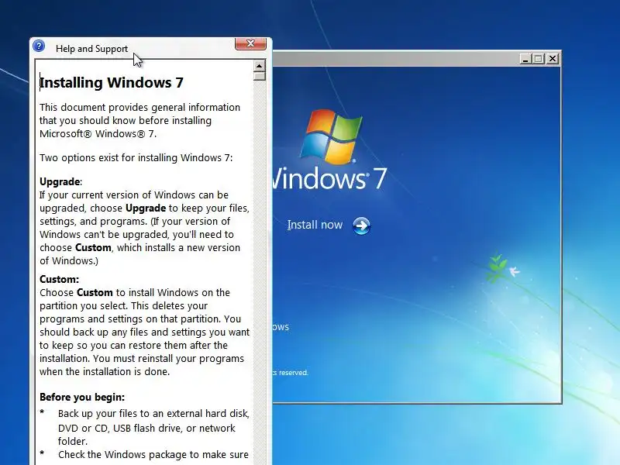Click 'Two options exist for installing Windows 7:'

[136, 158]
